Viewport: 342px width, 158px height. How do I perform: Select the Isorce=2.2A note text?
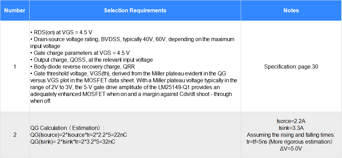291,121
